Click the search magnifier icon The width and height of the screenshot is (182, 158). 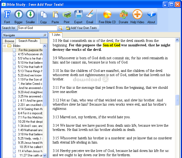coord(60,28)
